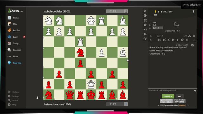The image size is (203, 114).
Task: Select highlighted move Qd7+# in list
Action: point(157,28)
